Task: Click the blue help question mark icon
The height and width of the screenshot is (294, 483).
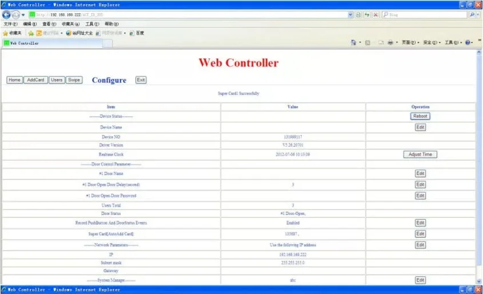Action: click(469, 42)
